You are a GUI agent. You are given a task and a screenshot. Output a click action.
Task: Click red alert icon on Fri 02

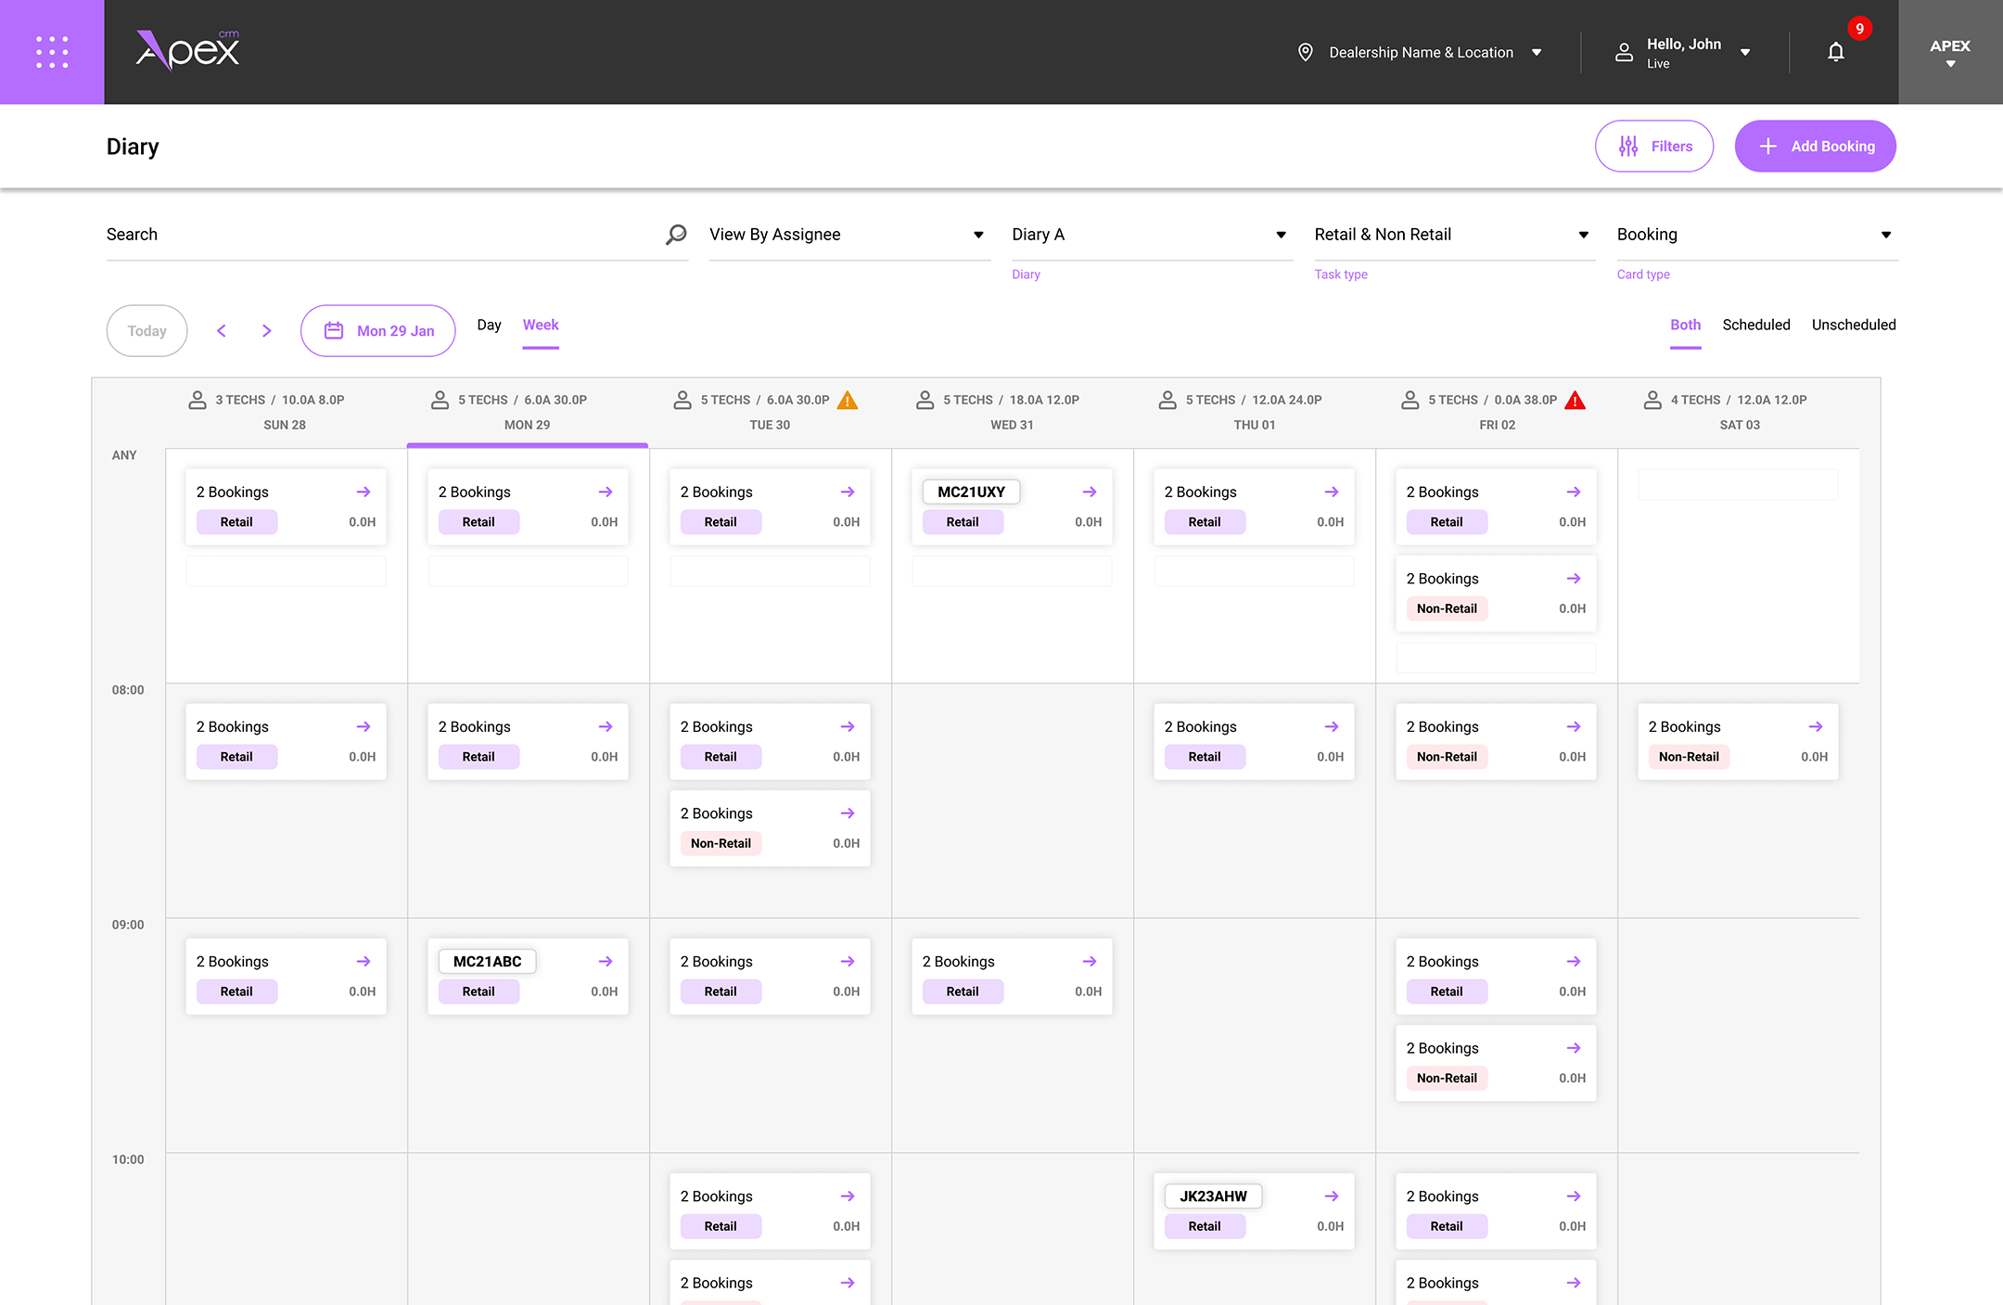pos(1575,400)
